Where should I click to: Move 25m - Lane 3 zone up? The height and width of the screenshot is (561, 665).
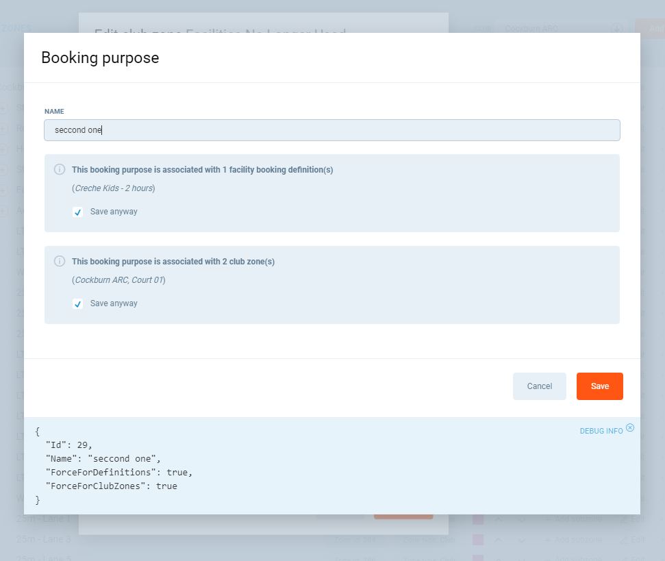click(x=499, y=540)
